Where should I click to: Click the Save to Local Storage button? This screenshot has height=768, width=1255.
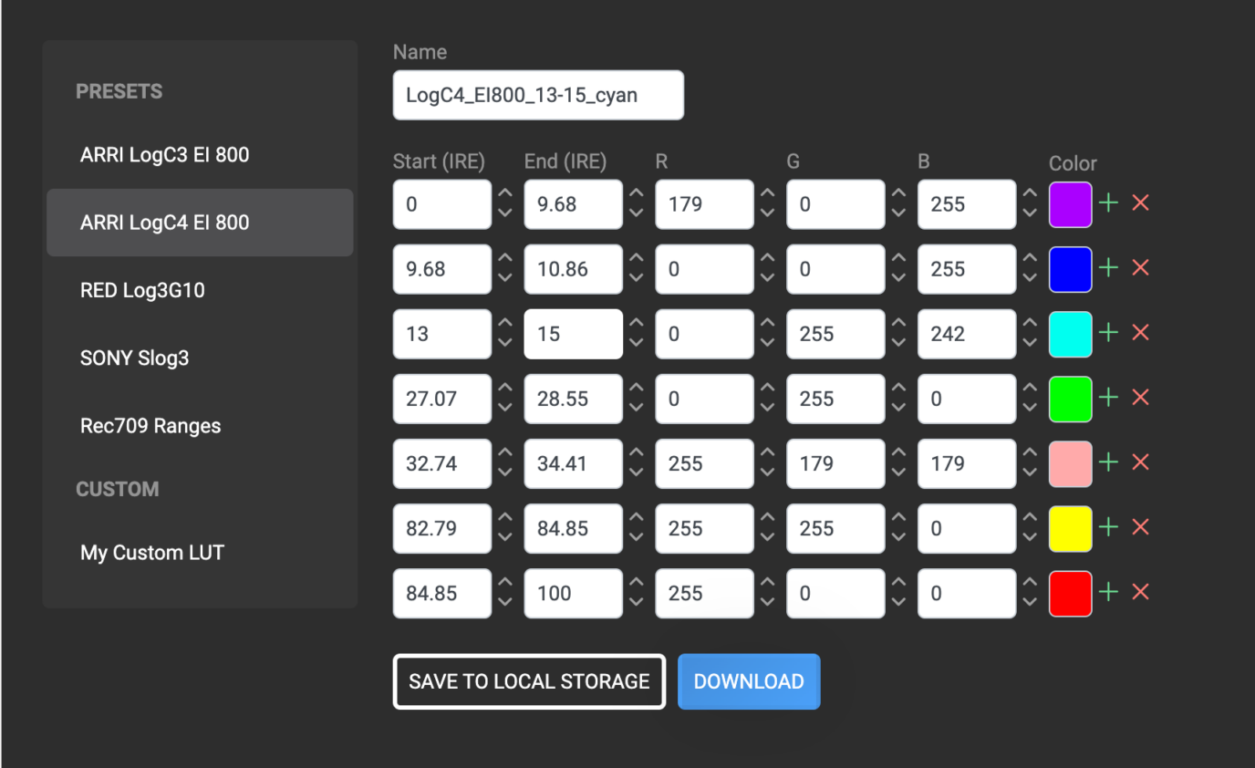click(529, 681)
